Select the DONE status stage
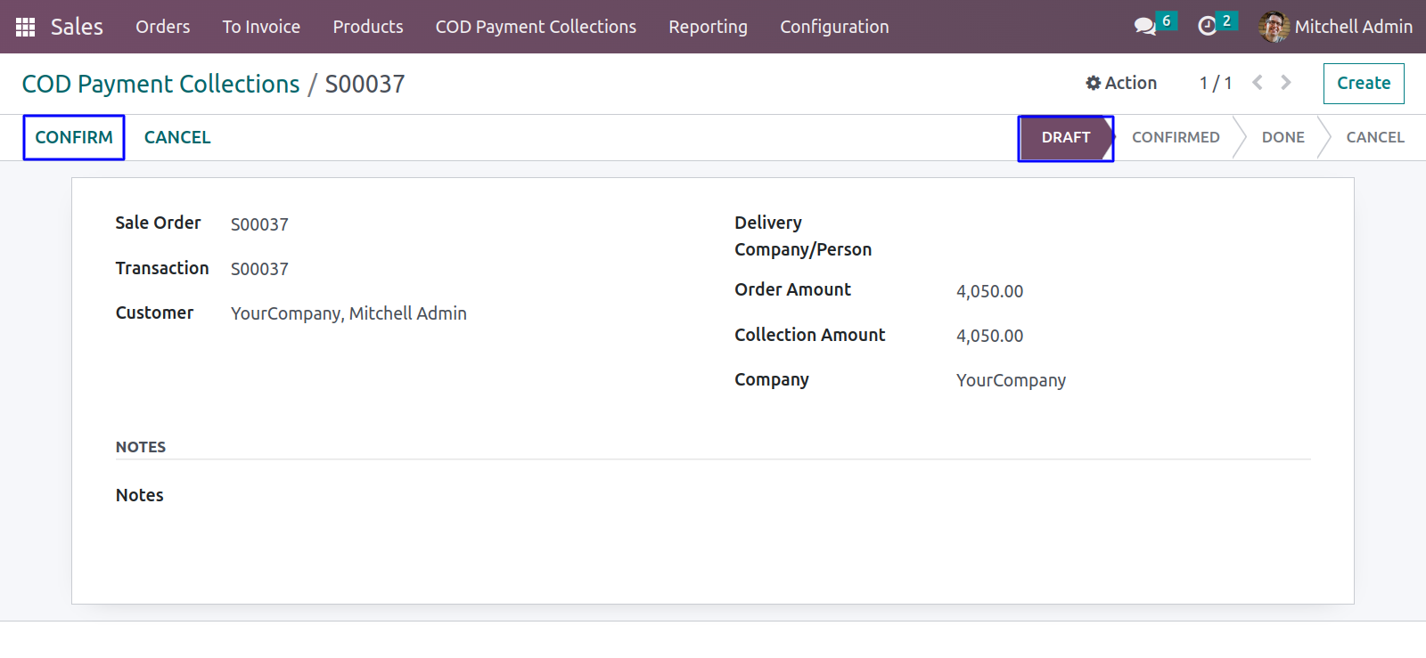 [x=1283, y=137]
